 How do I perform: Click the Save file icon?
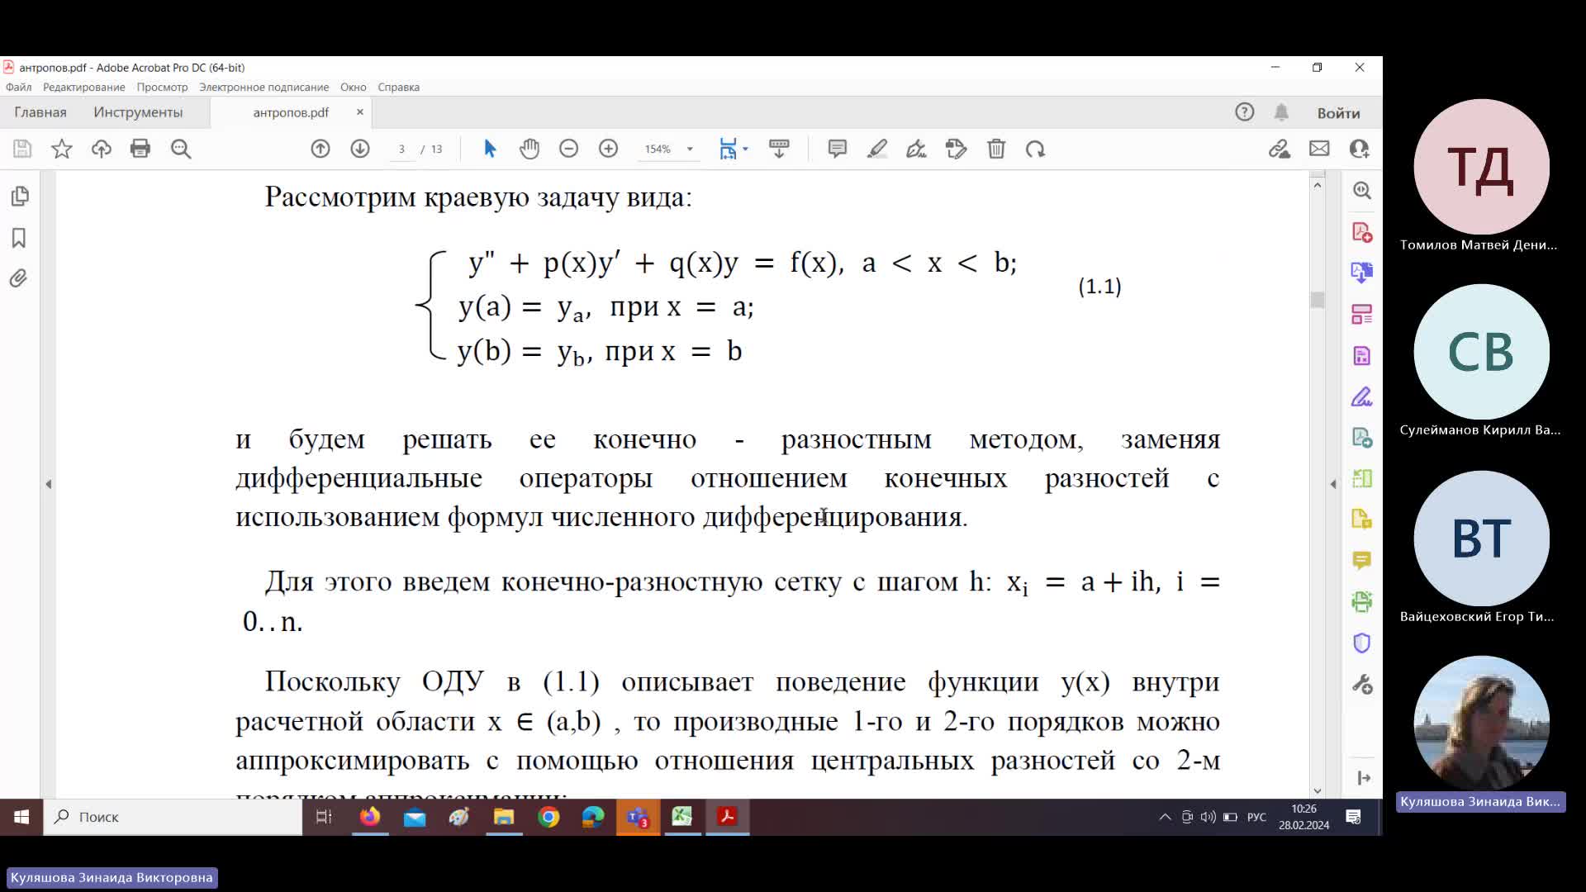(22, 149)
